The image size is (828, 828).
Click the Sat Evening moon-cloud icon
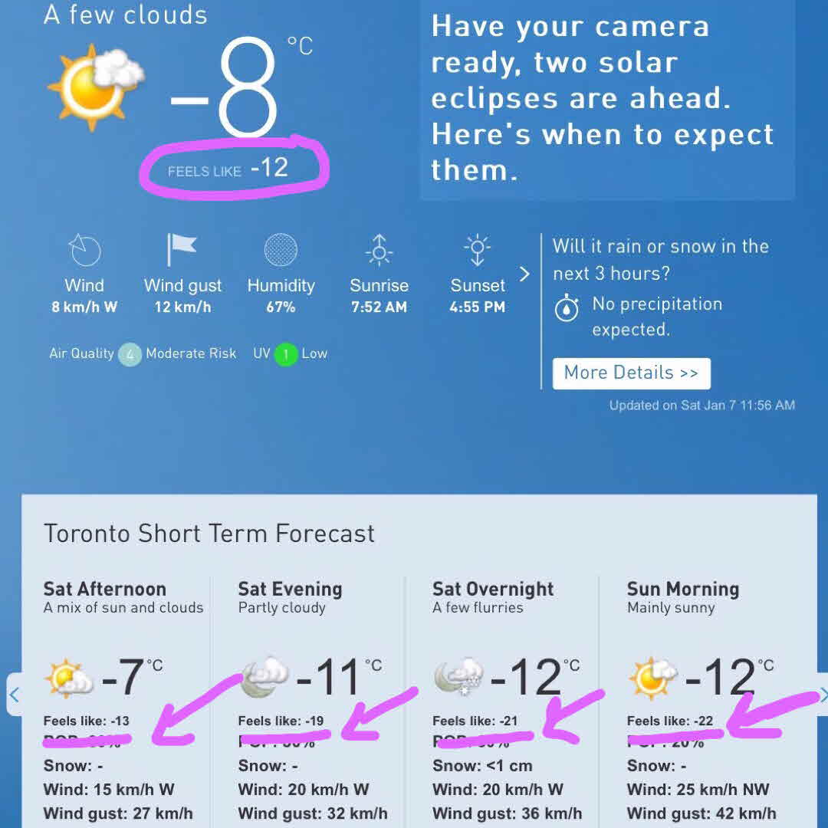coord(264,677)
